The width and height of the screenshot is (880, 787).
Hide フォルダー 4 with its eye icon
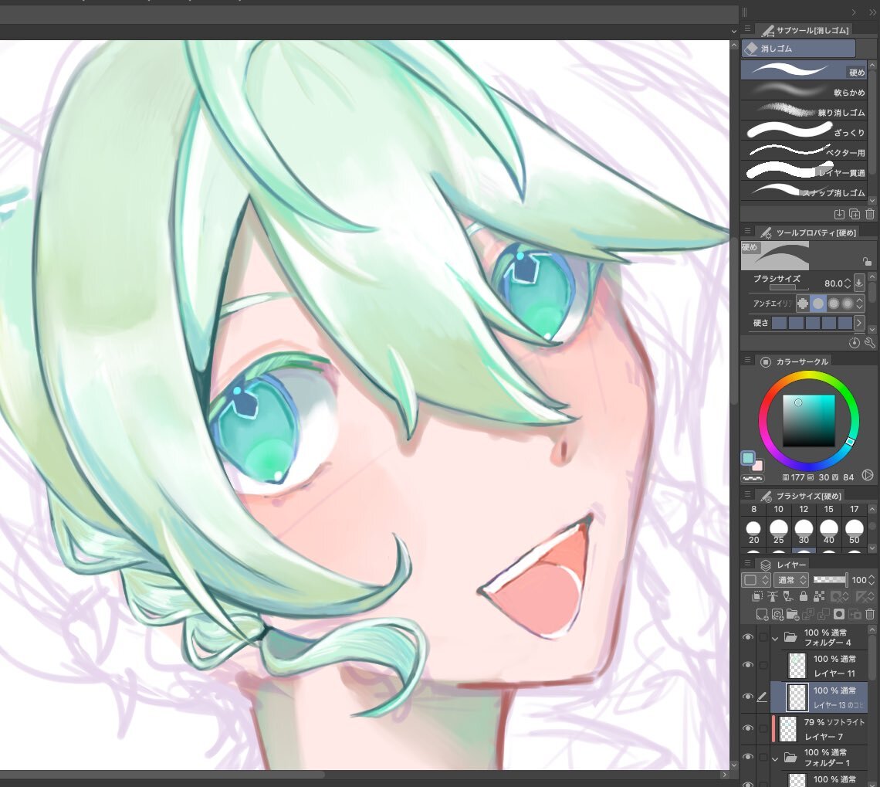(x=747, y=637)
